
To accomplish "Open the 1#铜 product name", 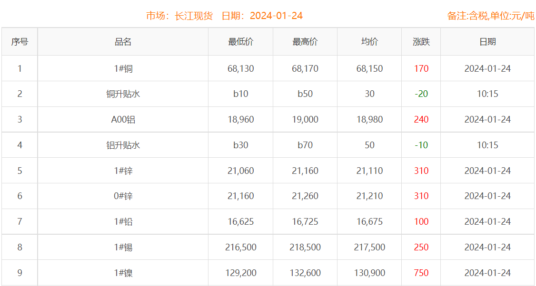I will point(123,69).
